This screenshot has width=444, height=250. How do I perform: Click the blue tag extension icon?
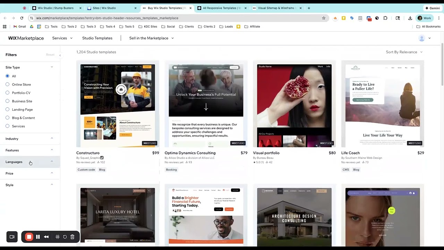(352, 18)
